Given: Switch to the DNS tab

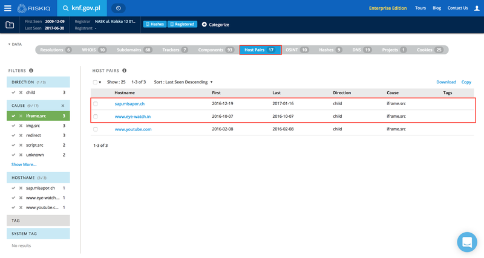Looking at the screenshot, I should (x=362, y=50).
